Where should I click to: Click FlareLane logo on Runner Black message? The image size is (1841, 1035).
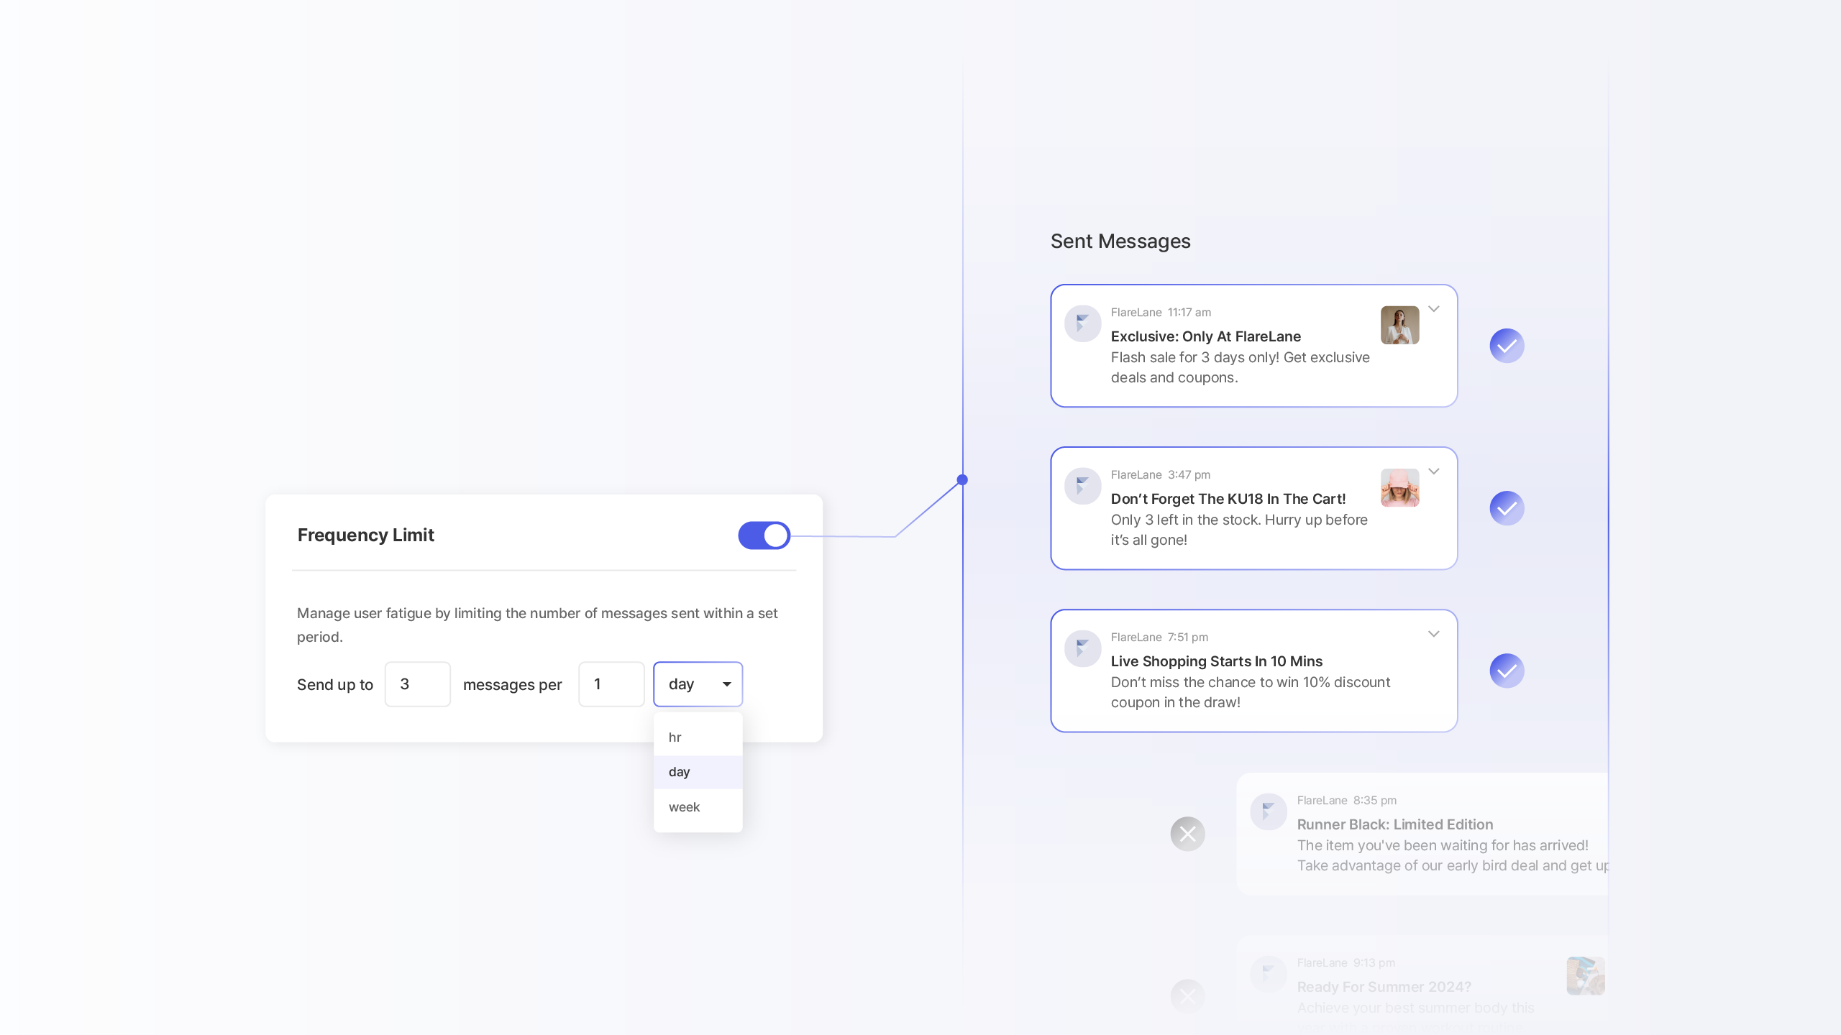[x=1269, y=812]
